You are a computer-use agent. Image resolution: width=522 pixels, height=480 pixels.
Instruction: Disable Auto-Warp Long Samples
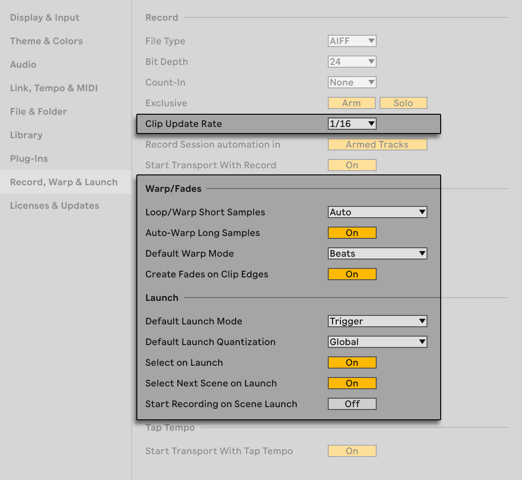pyautogui.click(x=352, y=232)
